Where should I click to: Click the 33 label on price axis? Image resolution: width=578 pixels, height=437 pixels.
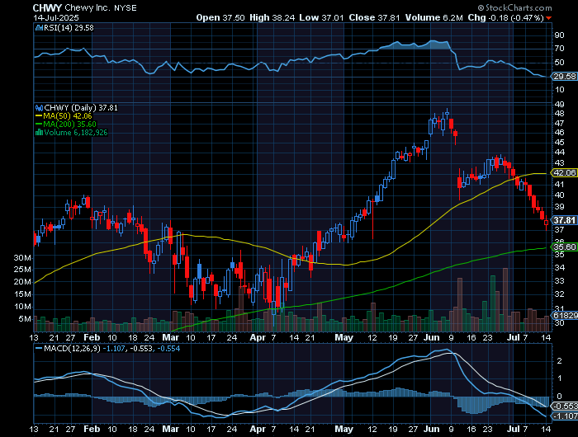point(559,281)
